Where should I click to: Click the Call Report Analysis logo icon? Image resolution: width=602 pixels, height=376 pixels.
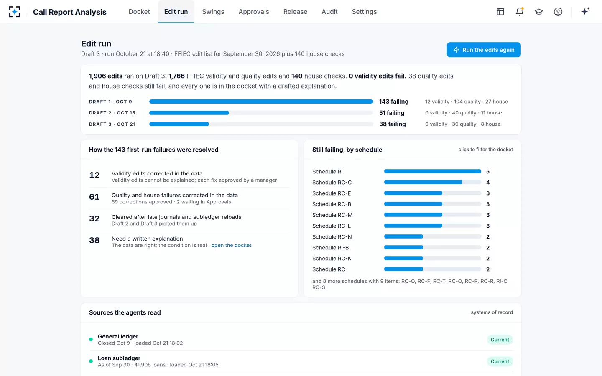tap(15, 12)
